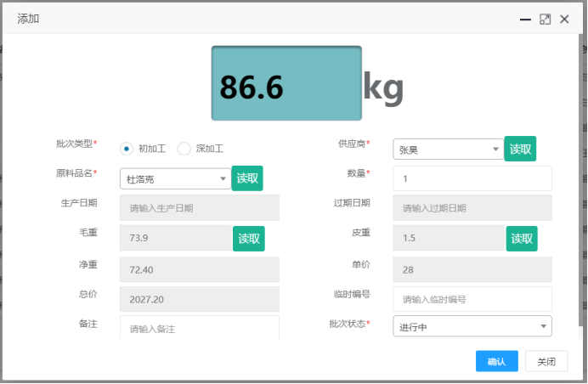Click the 临时编号 input field
Image resolution: width=588 pixels, height=384 pixels.
click(x=472, y=299)
